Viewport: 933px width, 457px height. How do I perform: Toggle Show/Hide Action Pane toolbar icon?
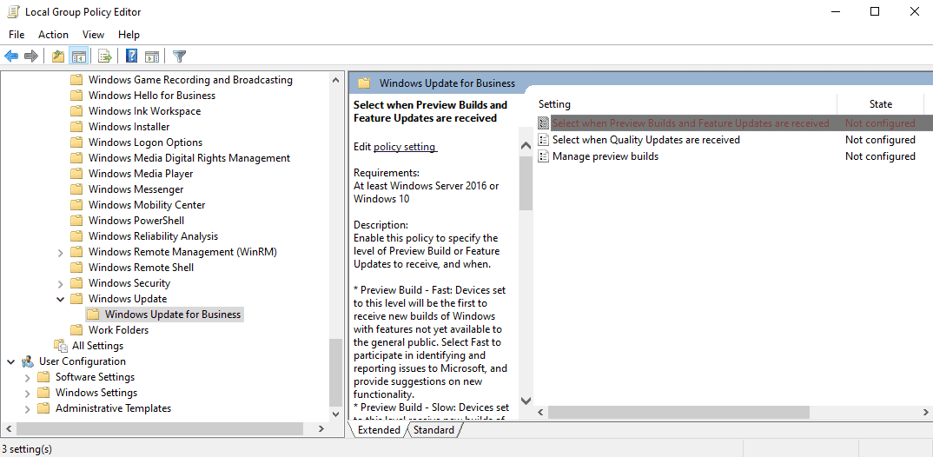[152, 56]
